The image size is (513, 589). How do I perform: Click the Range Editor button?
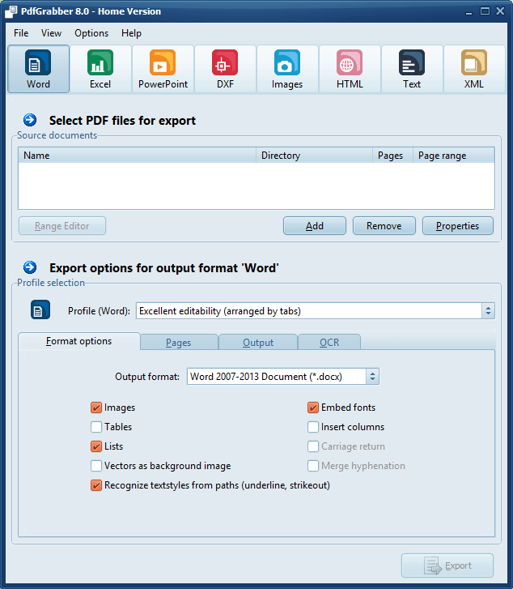pos(62,226)
